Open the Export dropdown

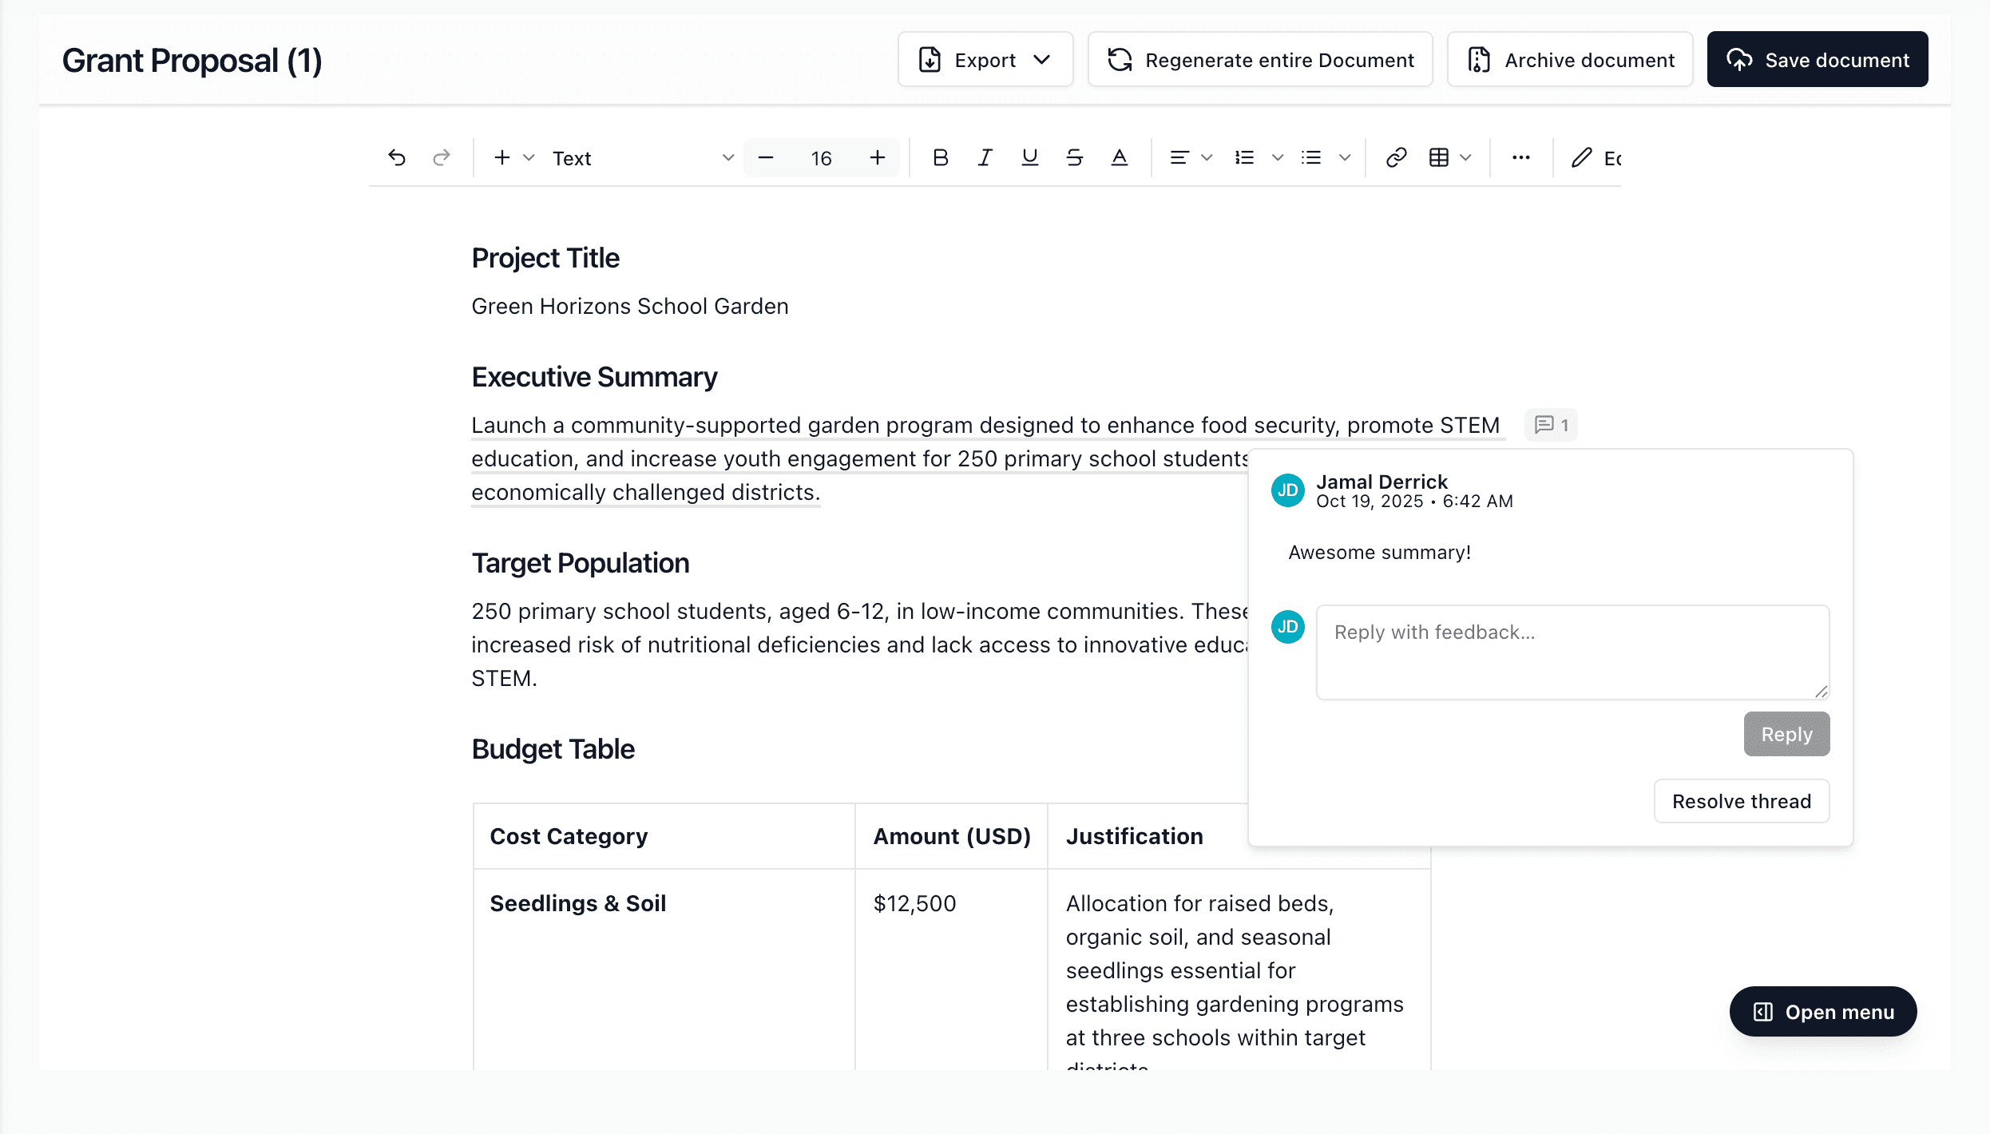[x=985, y=59]
